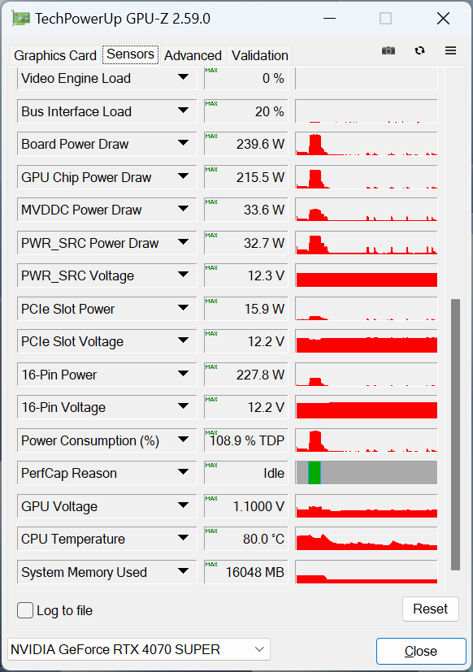Open 16-Pin Voltage dropdown arrow
The height and width of the screenshot is (672, 473).
[x=183, y=406]
